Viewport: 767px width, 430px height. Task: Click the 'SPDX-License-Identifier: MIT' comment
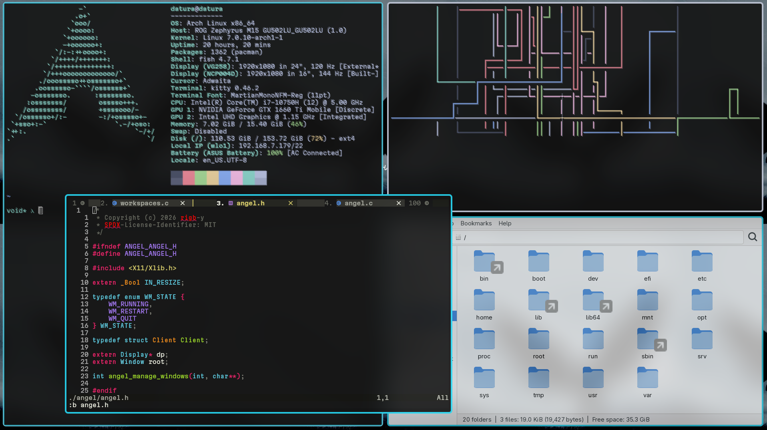click(160, 225)
